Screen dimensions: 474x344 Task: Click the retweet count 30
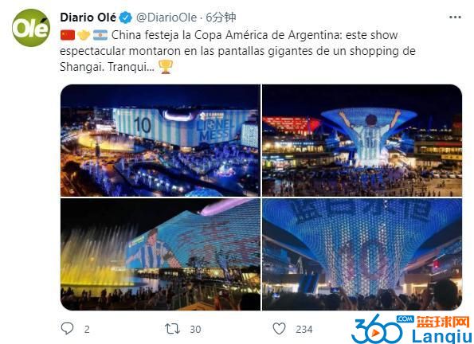tap(195, 329)
